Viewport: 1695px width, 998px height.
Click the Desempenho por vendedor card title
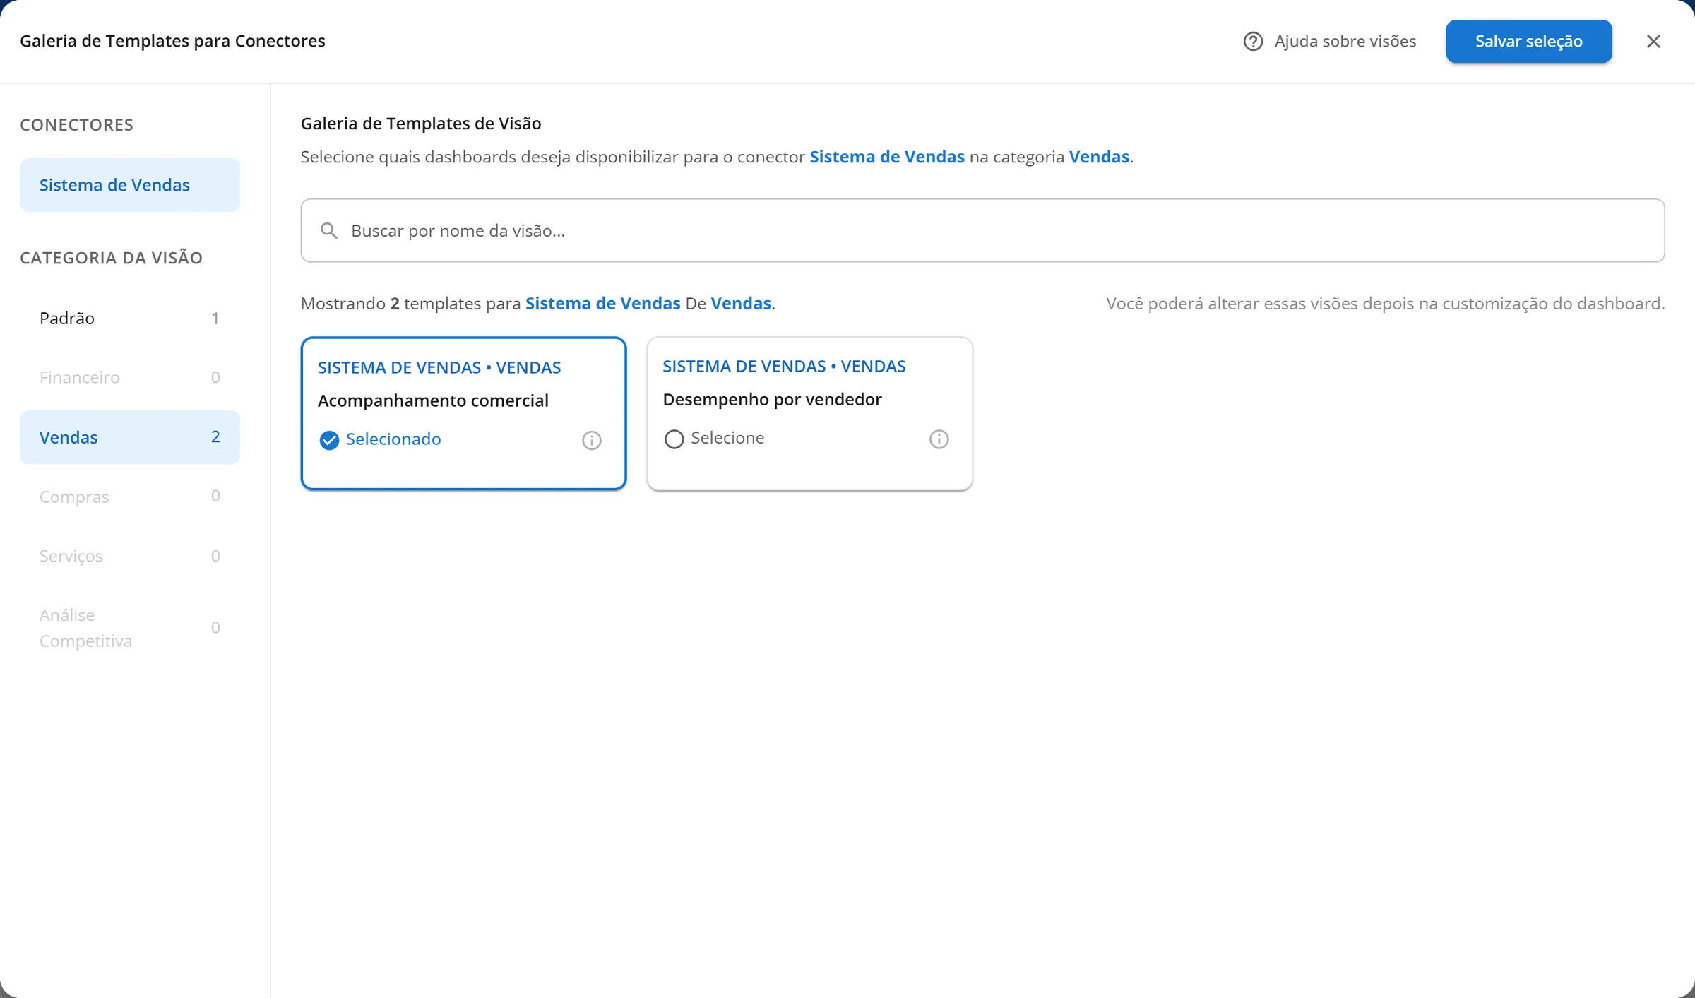[x=772, y=399]
